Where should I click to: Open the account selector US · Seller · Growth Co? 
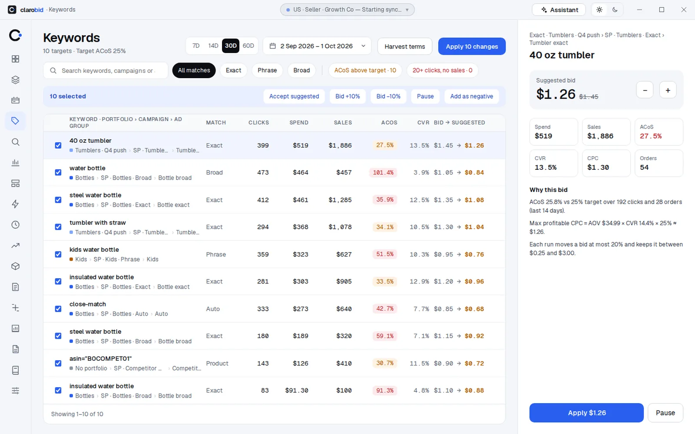347,10
